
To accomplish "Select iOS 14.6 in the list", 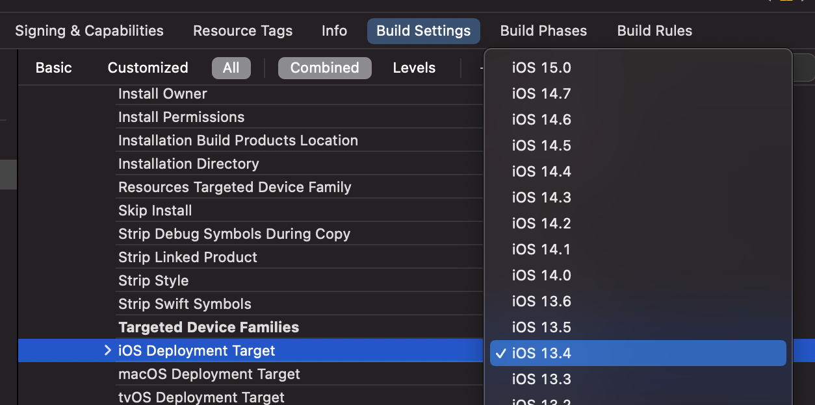I will tap(638, 119).
